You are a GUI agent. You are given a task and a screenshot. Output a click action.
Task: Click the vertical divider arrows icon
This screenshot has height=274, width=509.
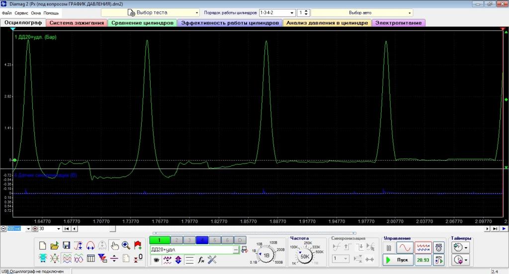[114, 259]
